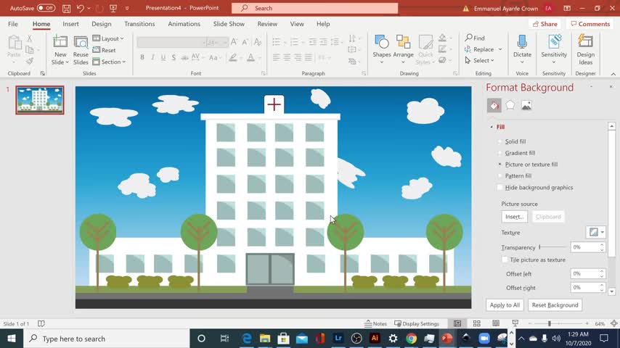620x348 pixels.
Task: Click the zoom slider in status bar
Action: coord(558,323)
